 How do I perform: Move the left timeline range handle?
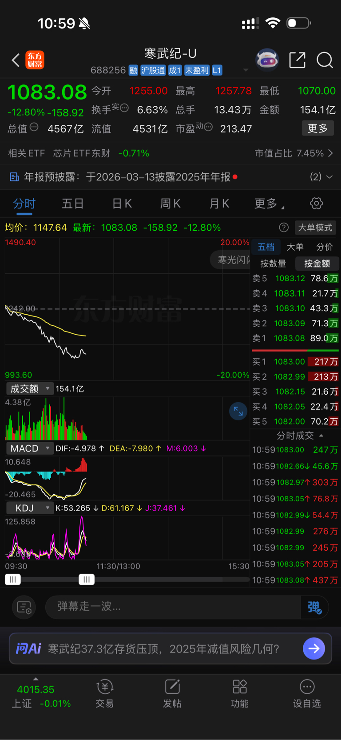coord(13,579)
